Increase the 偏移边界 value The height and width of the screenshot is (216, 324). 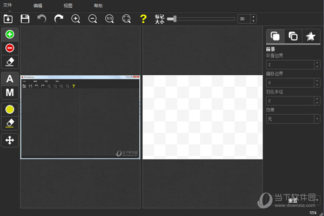point(317,81)
